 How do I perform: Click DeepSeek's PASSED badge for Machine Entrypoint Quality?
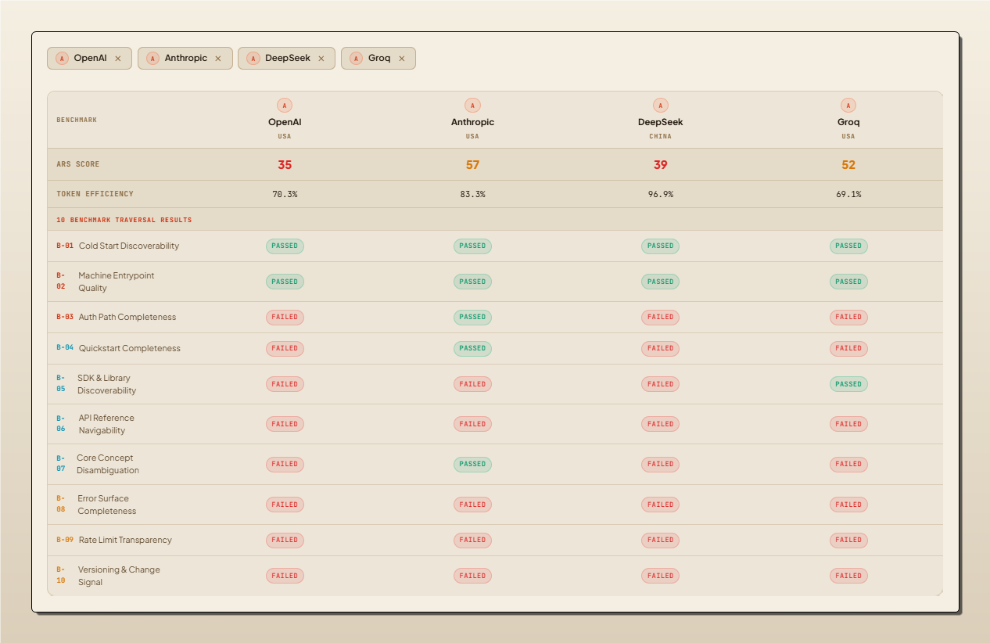pos(660,282)
